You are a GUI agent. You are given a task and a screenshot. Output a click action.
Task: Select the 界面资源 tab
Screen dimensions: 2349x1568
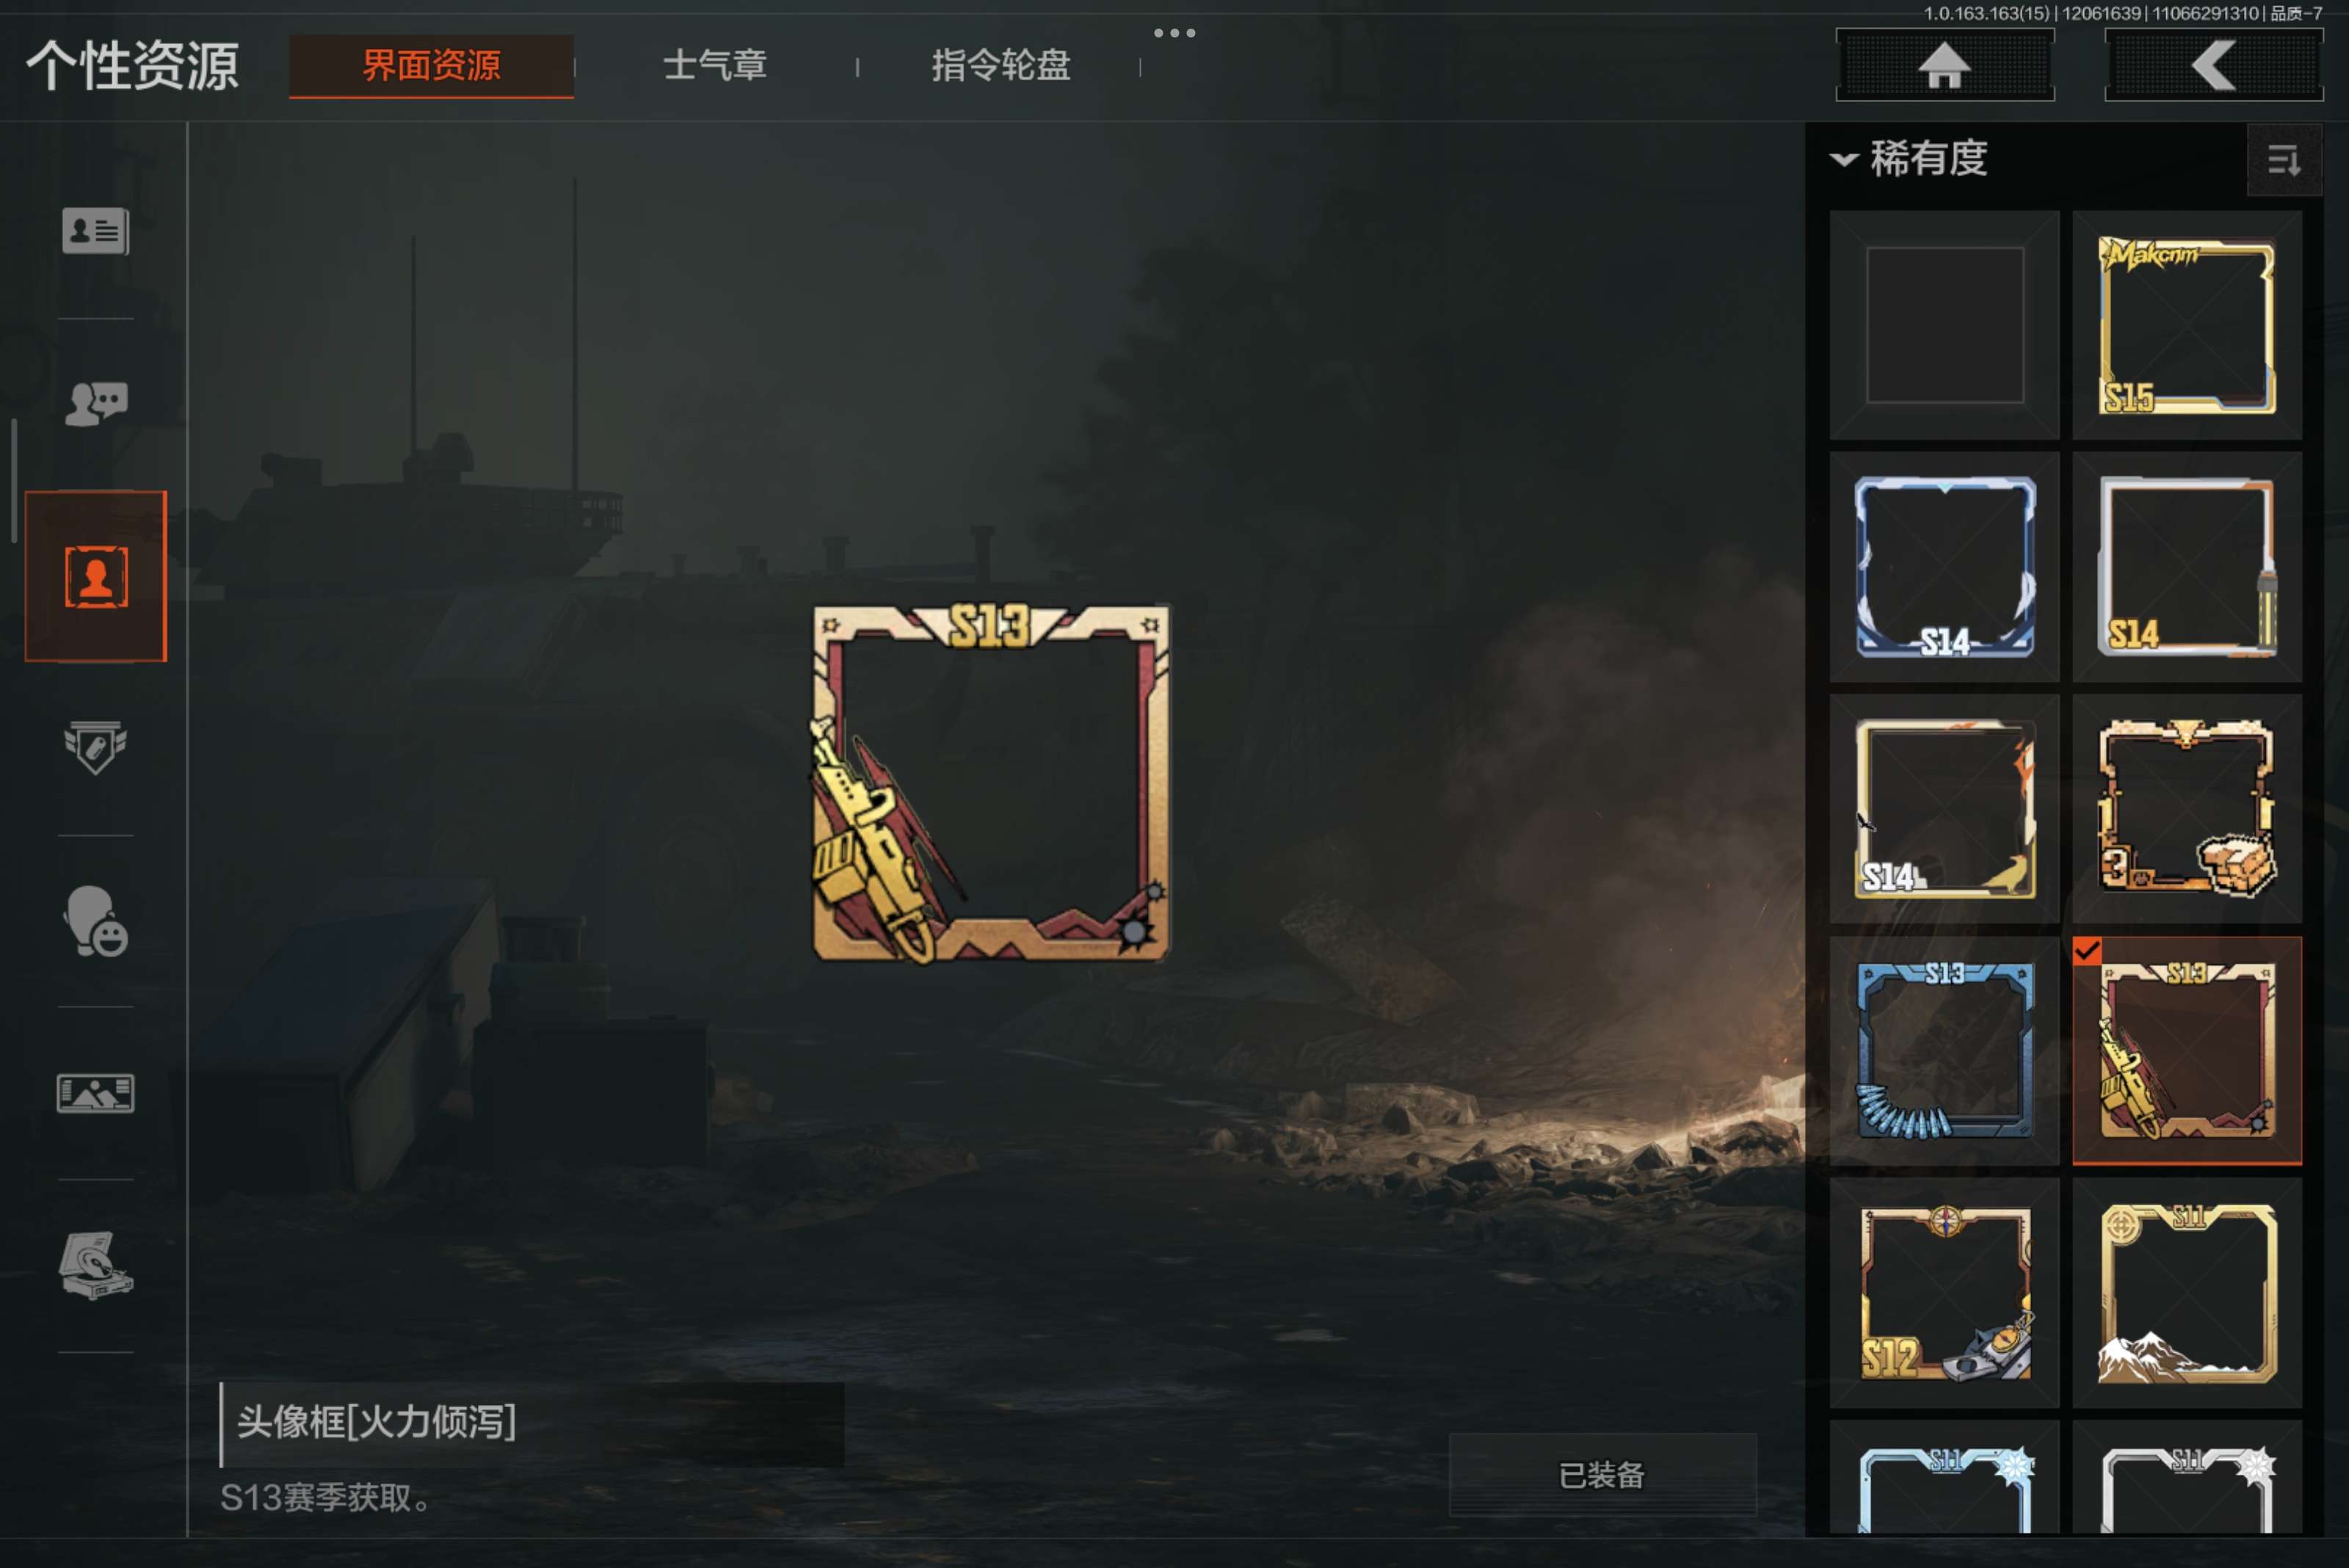[x=431, y=66]
